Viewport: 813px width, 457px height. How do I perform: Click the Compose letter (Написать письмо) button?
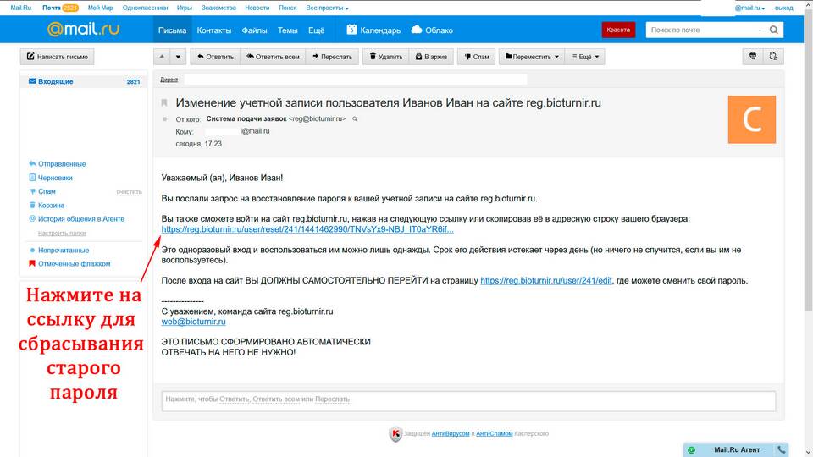(58, 57)
